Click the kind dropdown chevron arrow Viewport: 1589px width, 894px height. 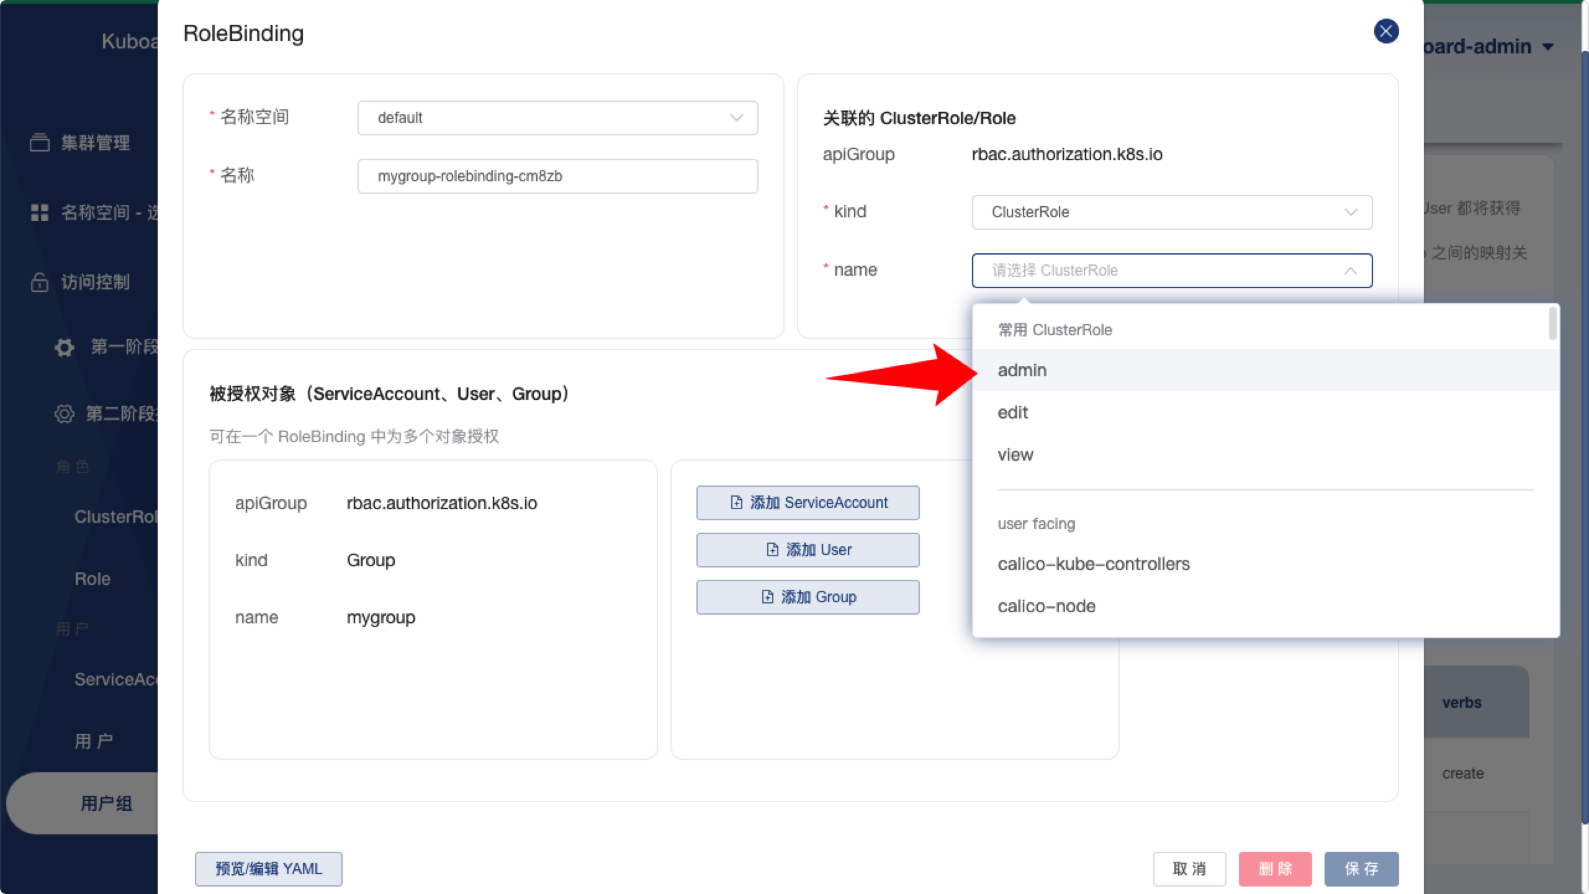click(x=1351, y=212)
